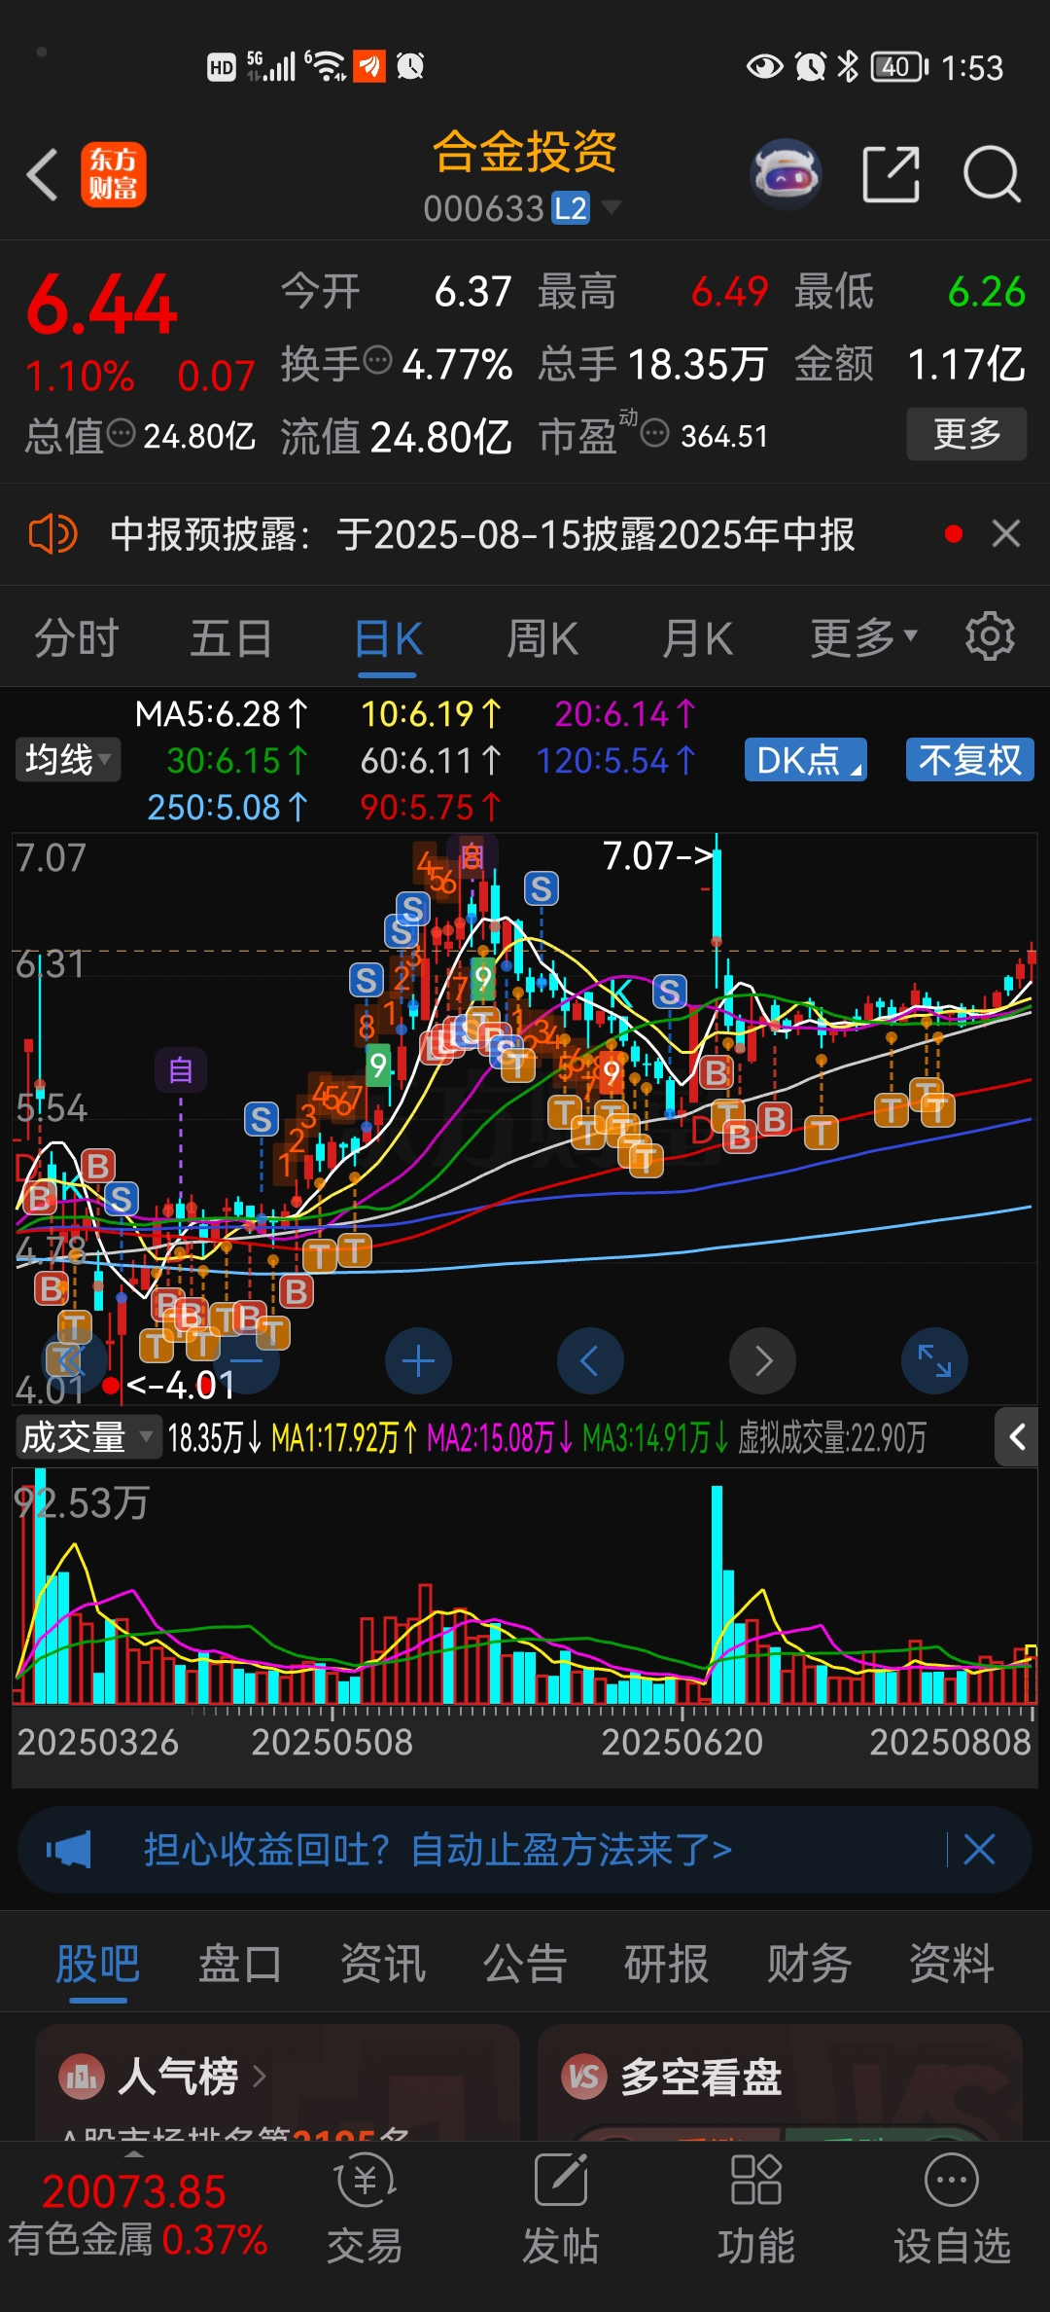This screenshot has height=2312, width=1050.
Task: Open the 多空看盘 card
Action: [x=780, y=2082]
